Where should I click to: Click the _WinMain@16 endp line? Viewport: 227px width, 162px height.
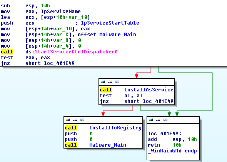click(172, 151)
